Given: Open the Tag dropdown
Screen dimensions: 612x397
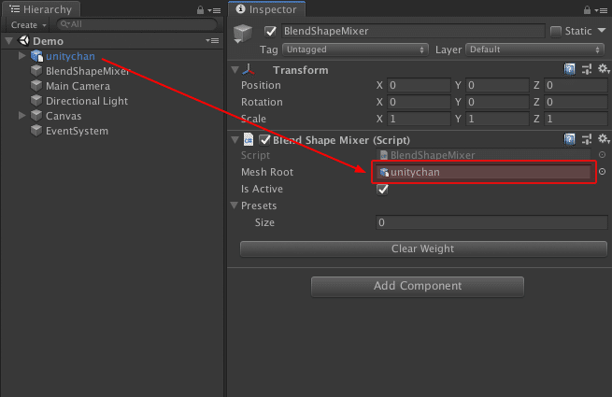Looking at the screenshot, I should [x=355, y=50].
